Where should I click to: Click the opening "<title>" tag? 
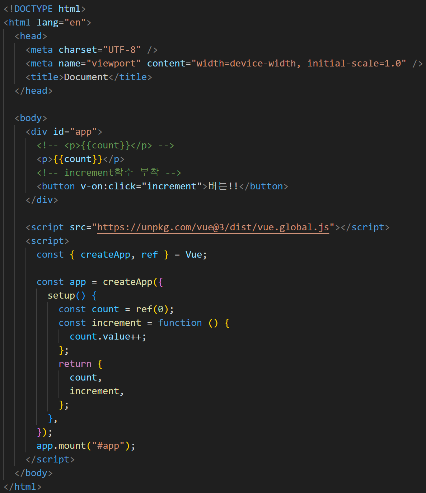(45, 77)
